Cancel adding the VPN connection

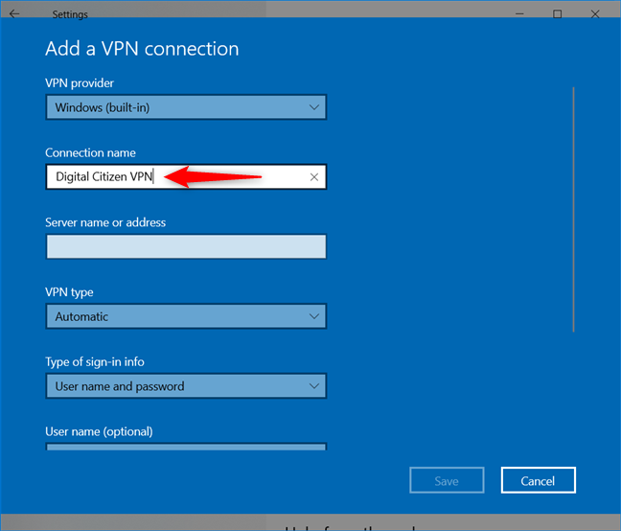tap(539, 480)
